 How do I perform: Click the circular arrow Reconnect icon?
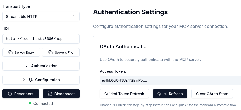[10, 94]
